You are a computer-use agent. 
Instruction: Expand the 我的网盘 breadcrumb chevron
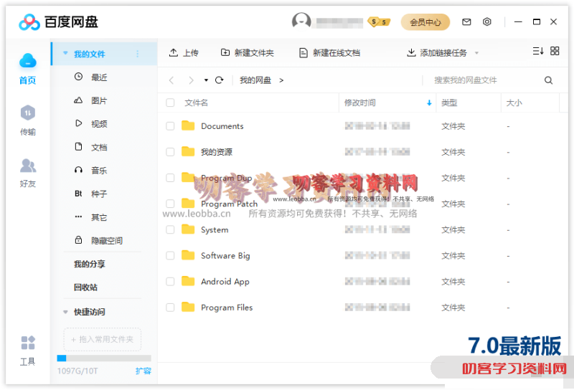[281, 80]
